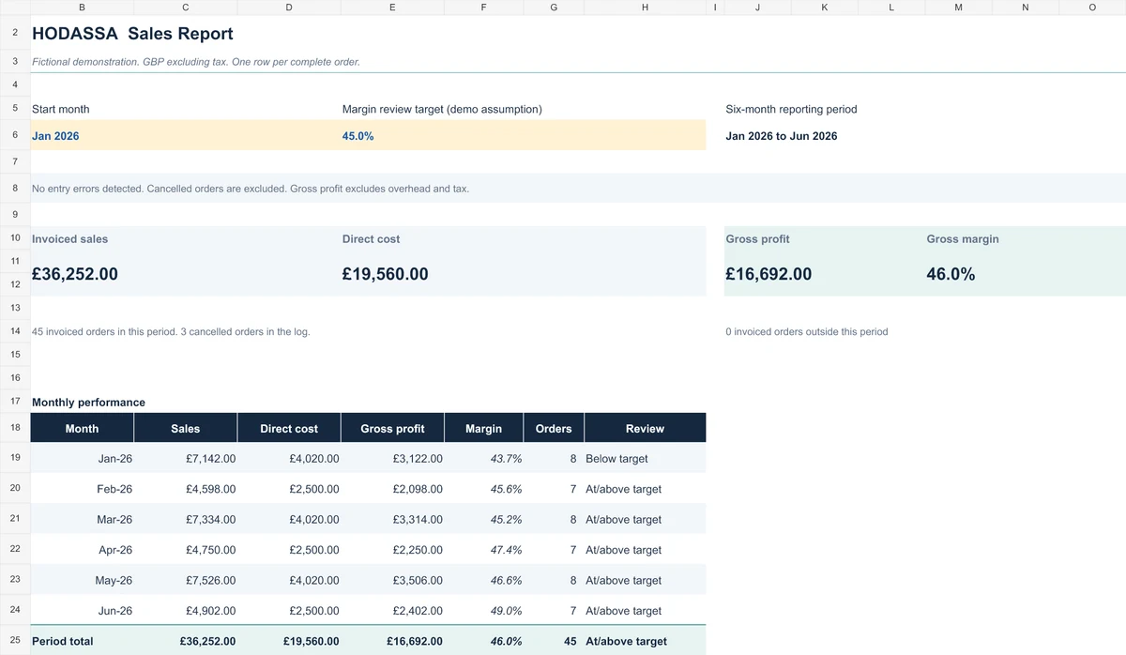Select sales value £4,902.00
Image resolution: width=1126 pixels, height=655 pixels.
[186, 610]
